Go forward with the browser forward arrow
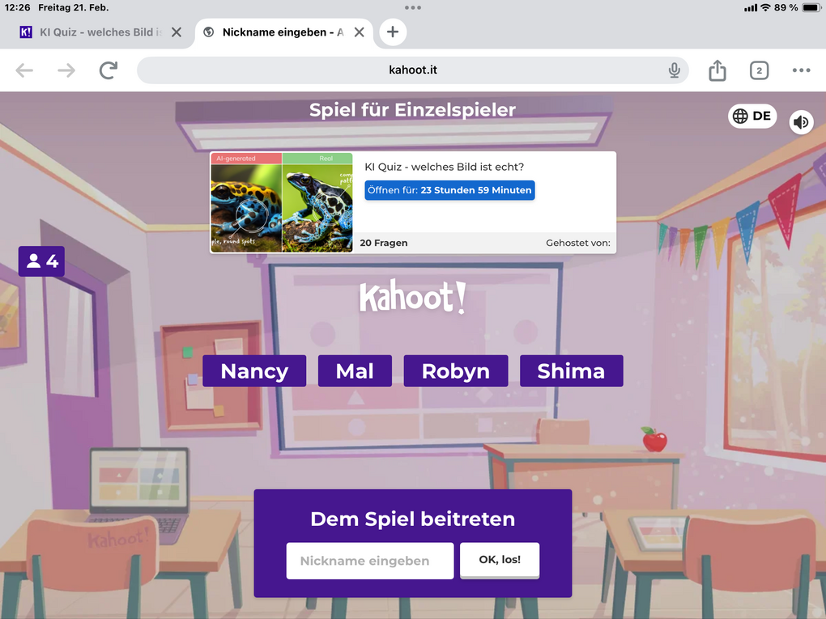The width and height of the screenshot is (826, 619). point(66,70)
